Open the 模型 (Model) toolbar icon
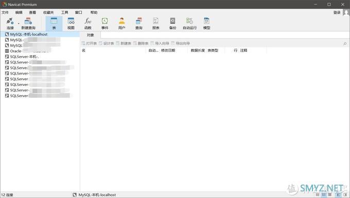The height and width of the screenshot is (198, 350). pyautogui.click(x=207, y=24)
